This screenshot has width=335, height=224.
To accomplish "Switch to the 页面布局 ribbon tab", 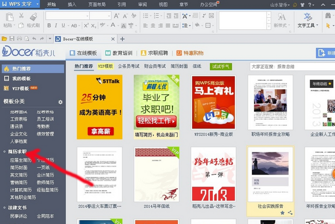I will (x=97, y=4).
